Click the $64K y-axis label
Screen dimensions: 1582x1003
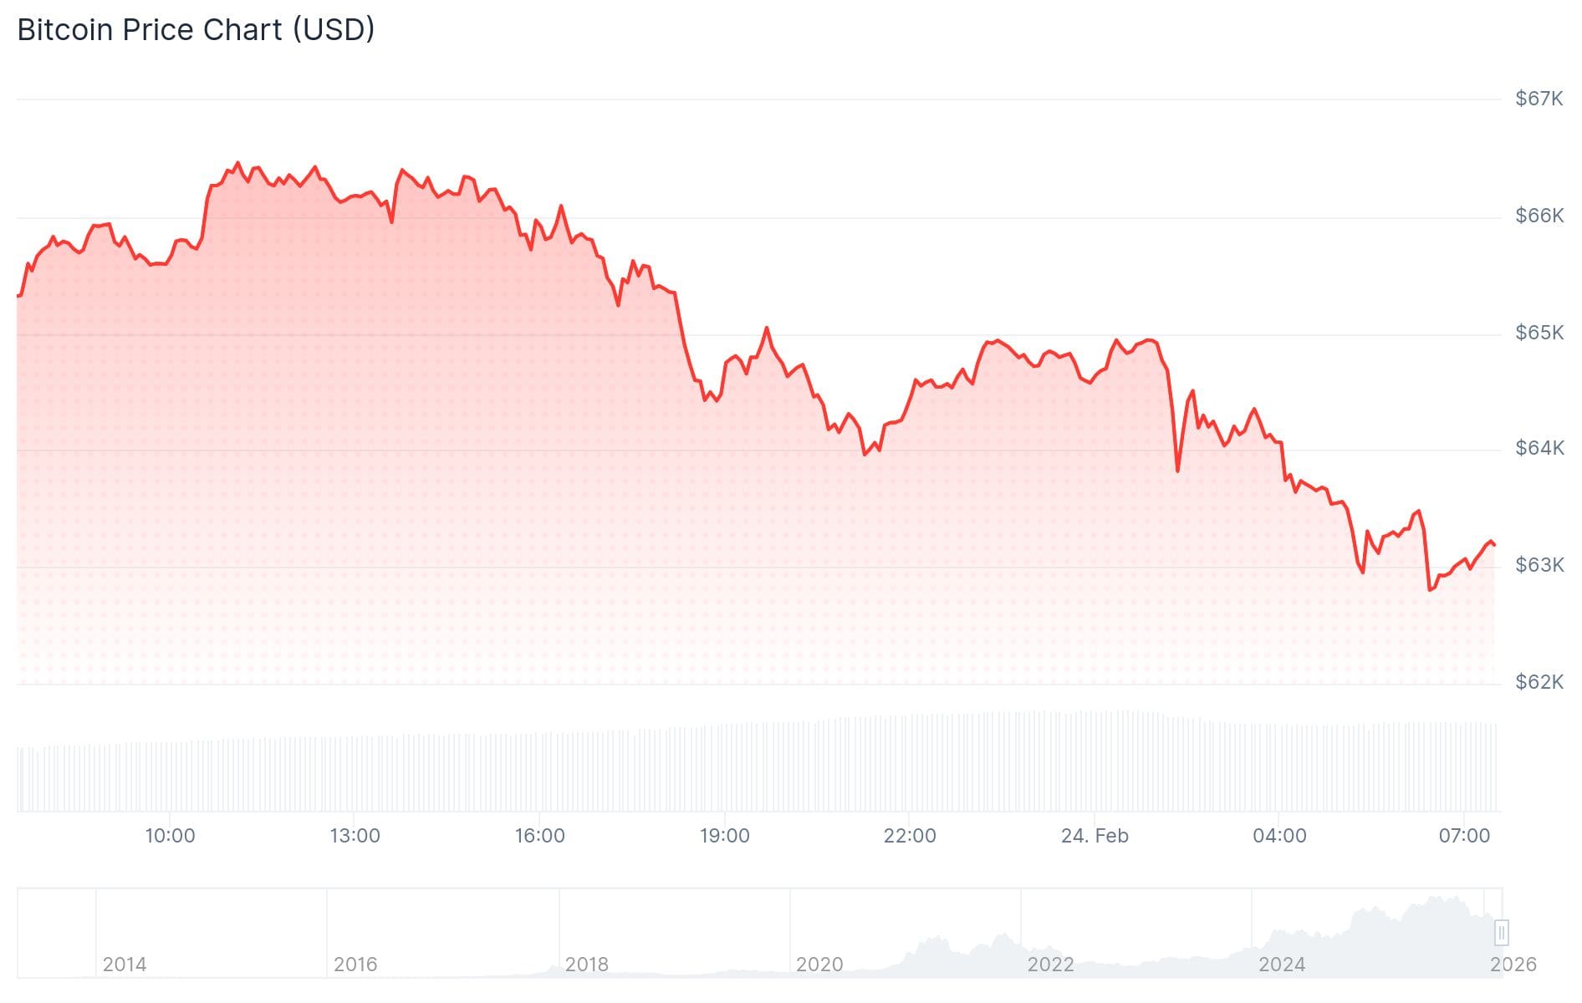pyautogui.click(x=1539, y=448)
